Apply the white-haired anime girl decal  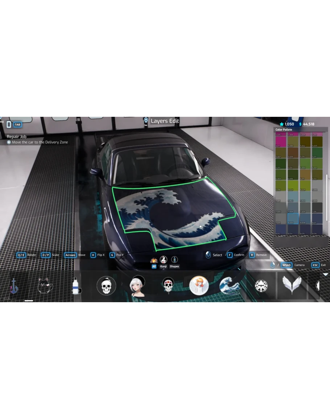137,286
